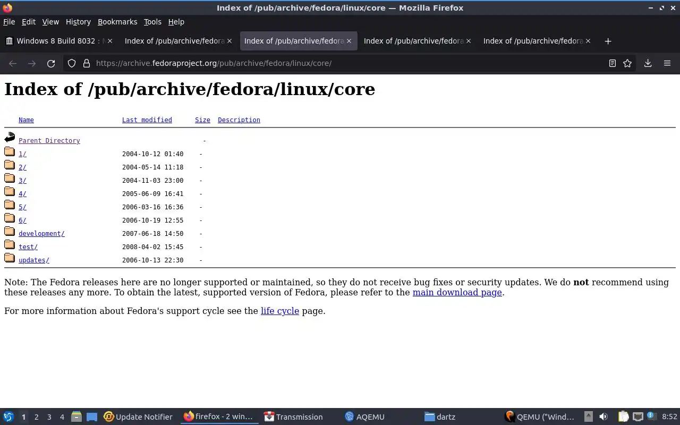Open the 1/ directory link
The height and width of the screenshot is (425, 680).
(22, 154)
